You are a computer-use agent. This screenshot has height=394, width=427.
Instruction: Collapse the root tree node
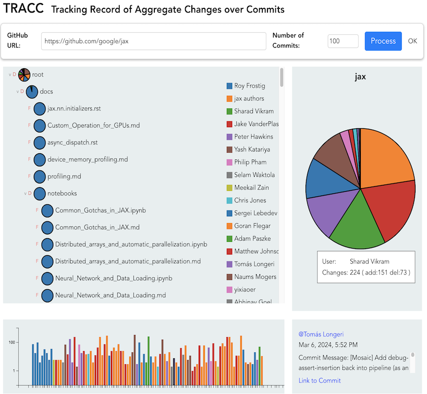point(11,75)
